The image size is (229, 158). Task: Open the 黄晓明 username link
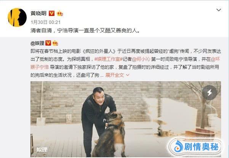pos(38,13)
